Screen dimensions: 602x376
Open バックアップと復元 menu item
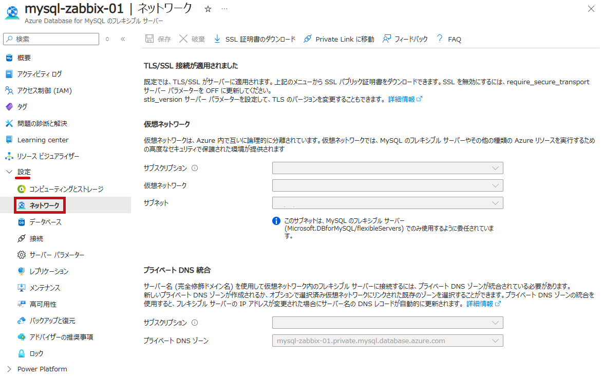[52, 321]
